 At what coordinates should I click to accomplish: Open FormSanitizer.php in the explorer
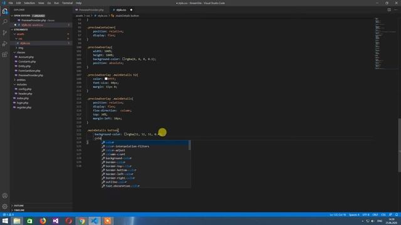(29, 71)
